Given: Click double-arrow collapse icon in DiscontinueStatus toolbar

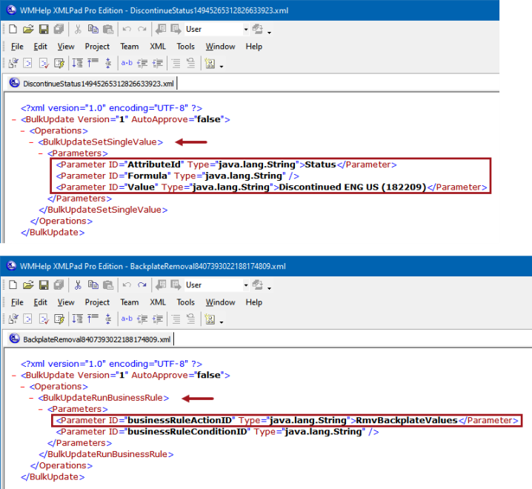Looking at the screenshot, I should (108, 63).
